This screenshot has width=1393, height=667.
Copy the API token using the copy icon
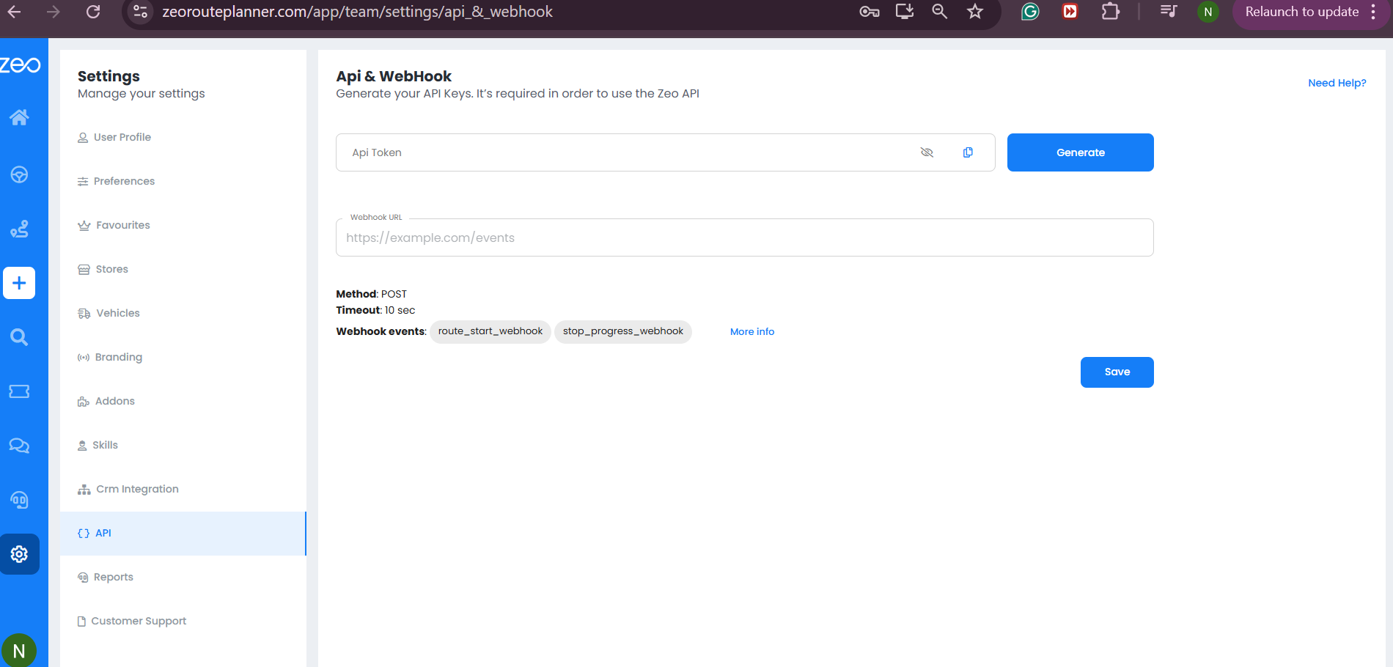968,152
